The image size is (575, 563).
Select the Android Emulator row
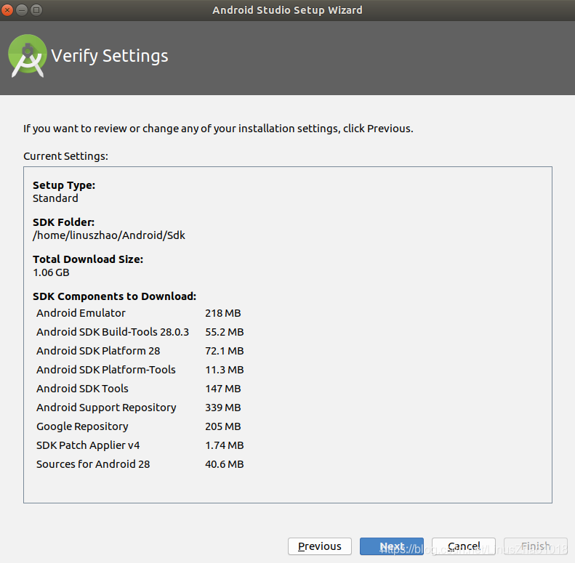(139, 313)
